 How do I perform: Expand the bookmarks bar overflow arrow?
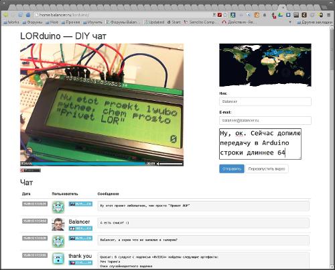point(290,22)
